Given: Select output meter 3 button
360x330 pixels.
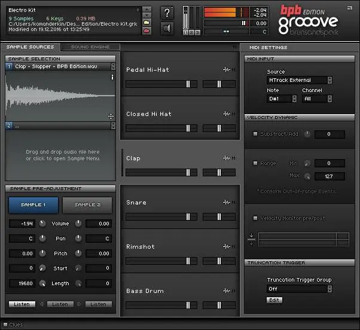Looking at the screenshot, I should (x=197, y=33).
